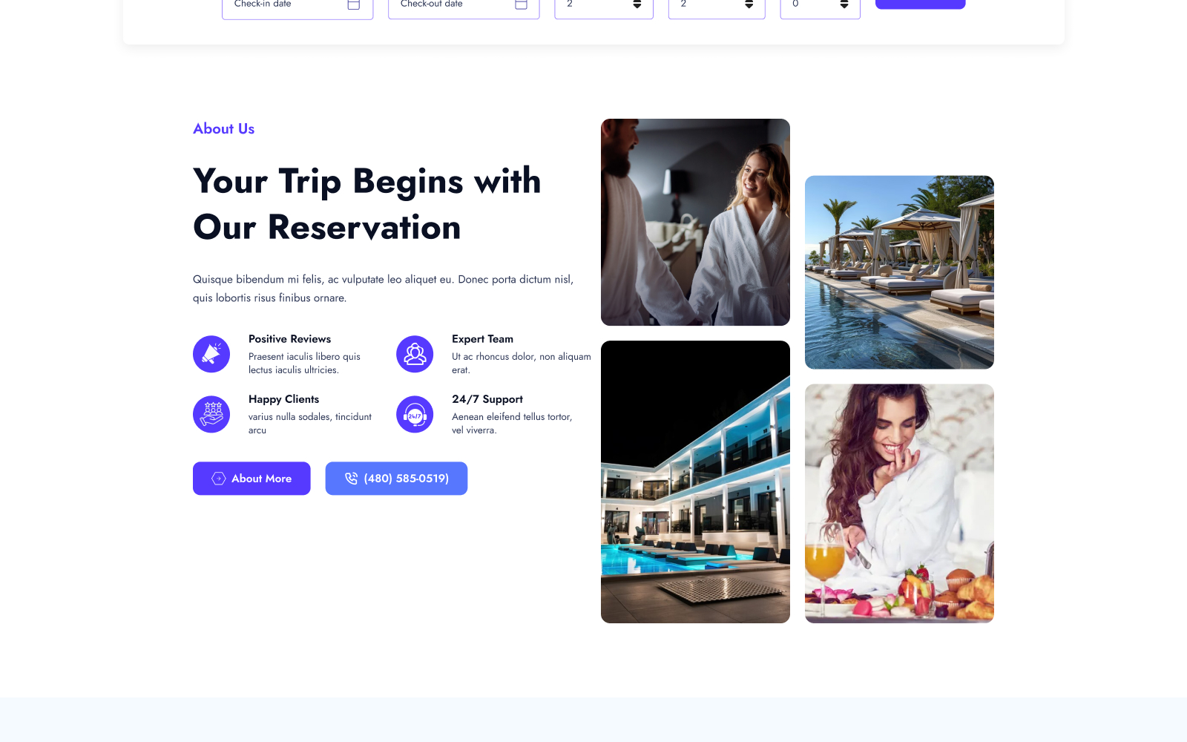Click the Expert Team people icon

pos(415,354)
